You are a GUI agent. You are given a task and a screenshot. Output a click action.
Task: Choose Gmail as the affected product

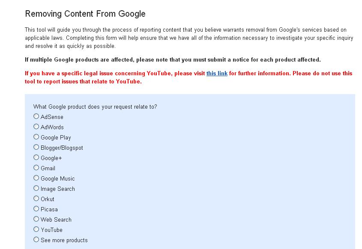pos(36,168)
